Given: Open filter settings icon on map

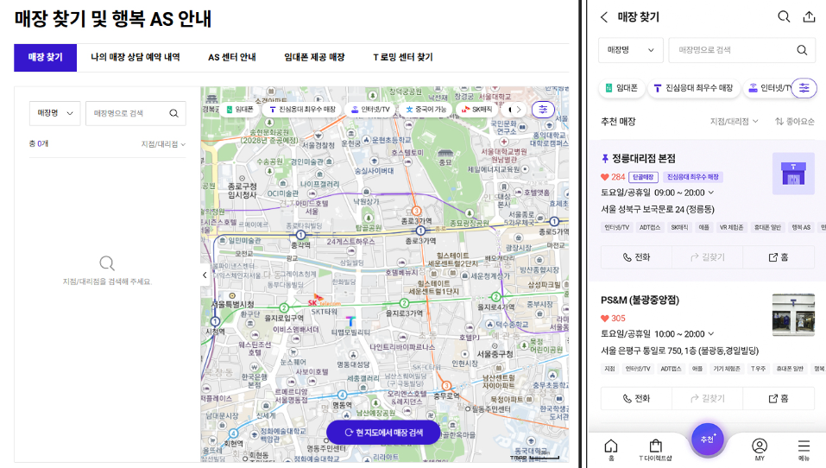Looking at the screenshot, I should pos(543,110).
